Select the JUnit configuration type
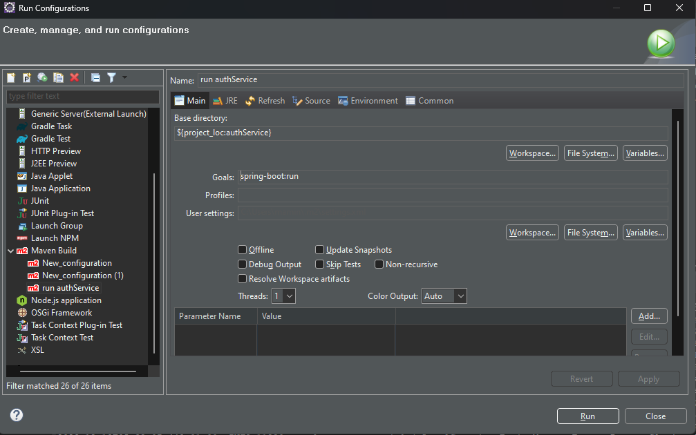Image resolution: width=696 pixels, height=435 pixels. (39, 201)
